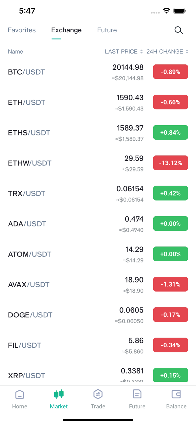This screenshot has height=425, width=196.
Task: Open the search icon
Action: pyautogui.click(x=178, y=30)
